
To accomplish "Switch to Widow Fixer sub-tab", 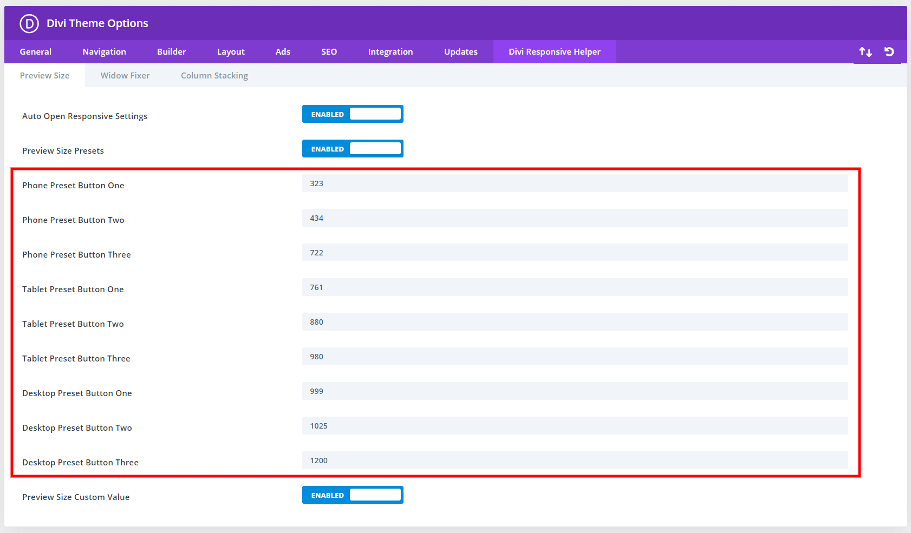I will (x=125, y=76).
